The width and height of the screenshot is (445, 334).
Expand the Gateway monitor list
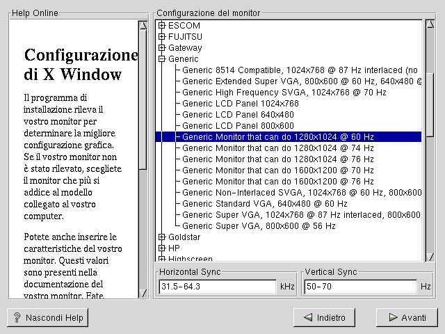coord(162,48)
